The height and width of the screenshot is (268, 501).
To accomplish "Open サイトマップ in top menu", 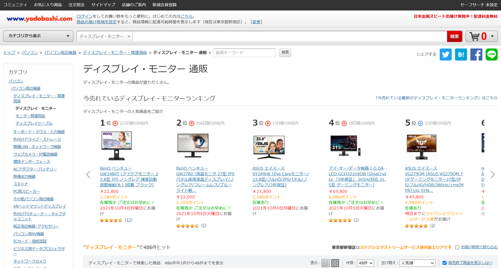I will pos(103,5).
